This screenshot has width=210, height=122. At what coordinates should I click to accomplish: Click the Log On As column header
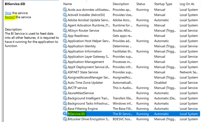click(187, 4)
